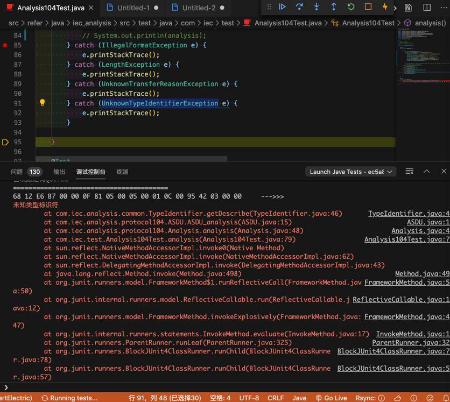Click the lightbulb on line 91

(x=42, y=103)
